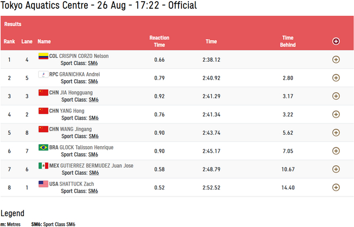The width and height of the screenshot is (354, 227).
Task: Select time behind value 3.17
Action: pyautogui.click(x=288, y=97)
